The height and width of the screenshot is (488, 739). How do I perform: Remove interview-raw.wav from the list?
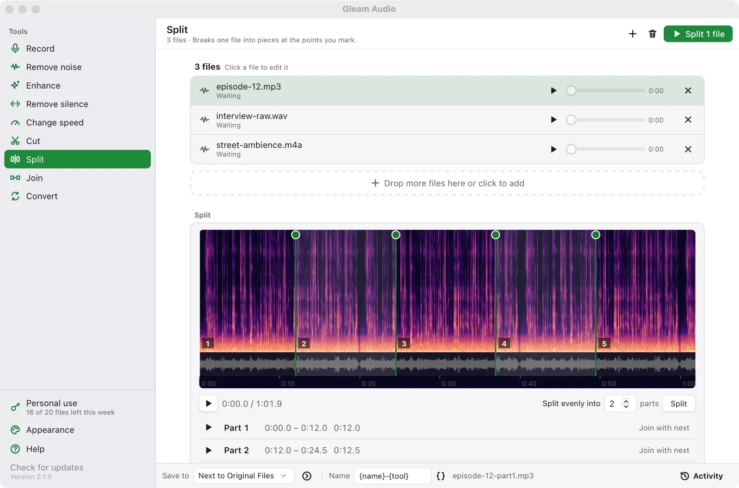click(x=688, y=120)
